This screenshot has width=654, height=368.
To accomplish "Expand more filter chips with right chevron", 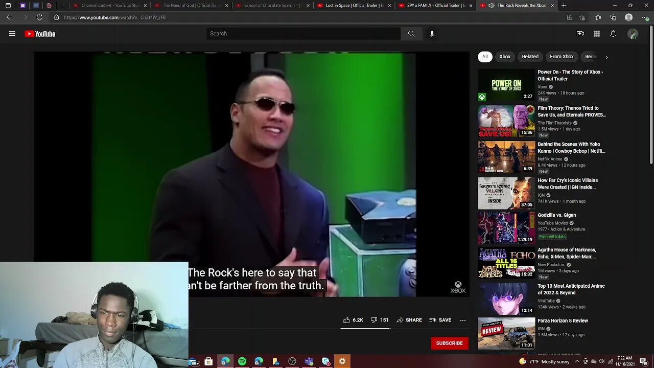I will [606, 57].
